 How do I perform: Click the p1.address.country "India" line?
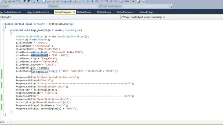click(36, 65)
